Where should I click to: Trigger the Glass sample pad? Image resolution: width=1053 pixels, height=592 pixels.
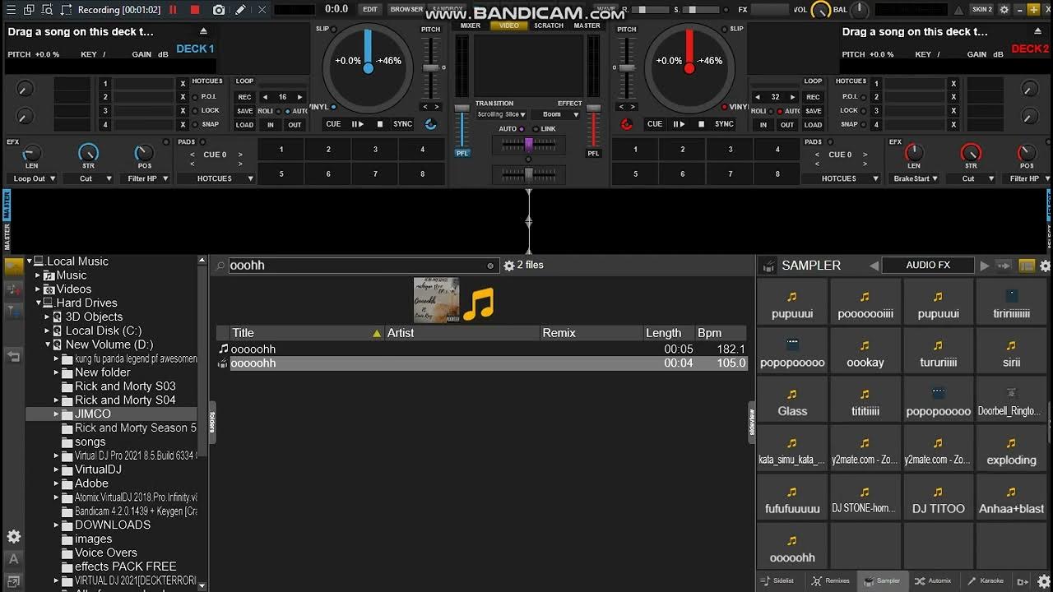(792, 401)
